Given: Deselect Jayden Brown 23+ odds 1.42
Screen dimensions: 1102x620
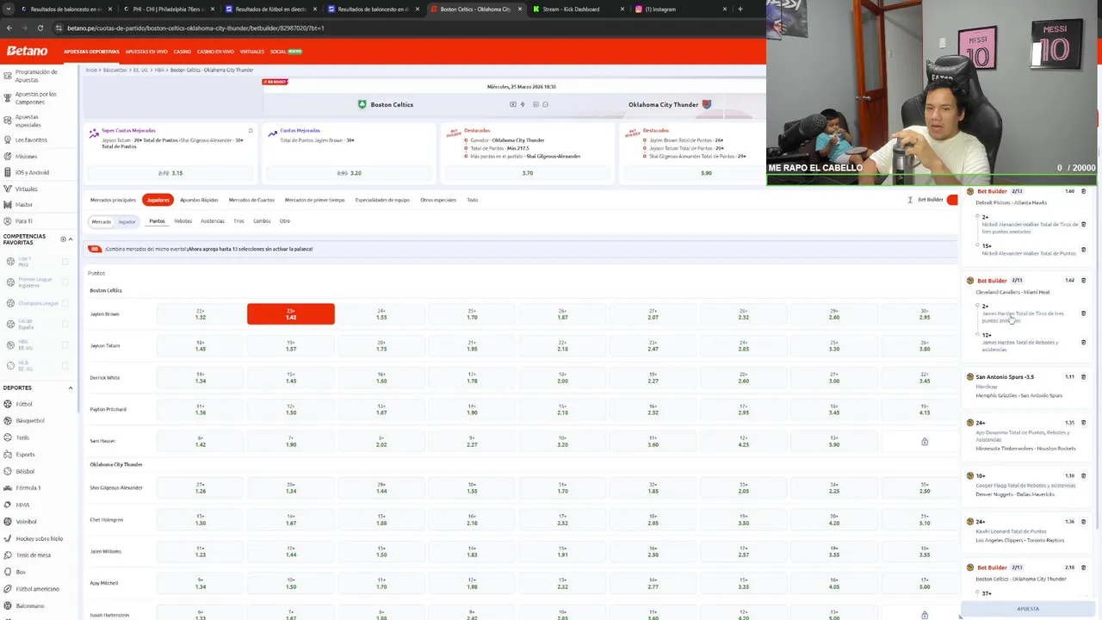Looking at the screenshot, I should click(x=291, y=314).
